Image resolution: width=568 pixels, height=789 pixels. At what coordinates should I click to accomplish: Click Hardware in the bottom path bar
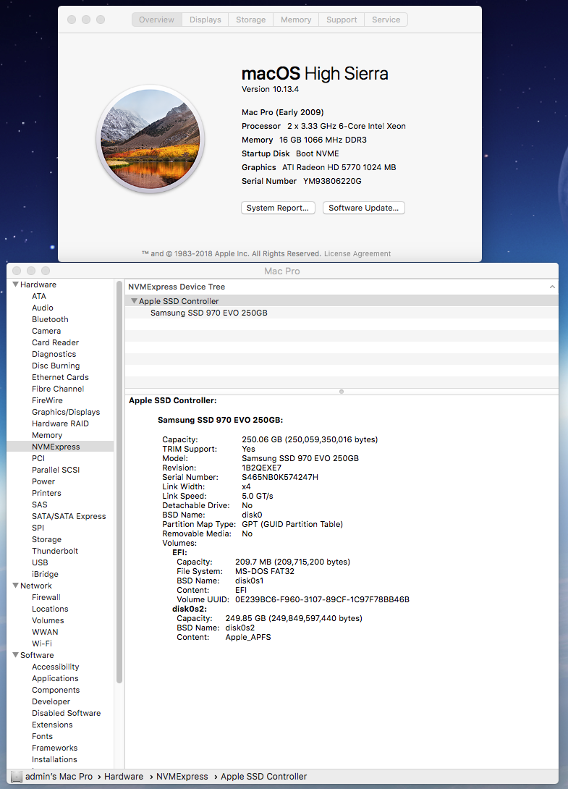click(124, 777)
